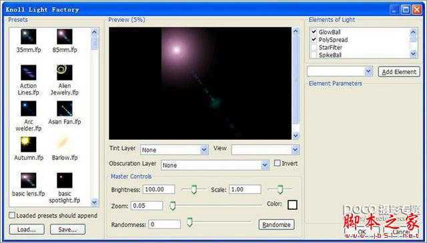
Task: Choose the Action Lines.lfp preset icon
Action: click(x=29, y=73)
